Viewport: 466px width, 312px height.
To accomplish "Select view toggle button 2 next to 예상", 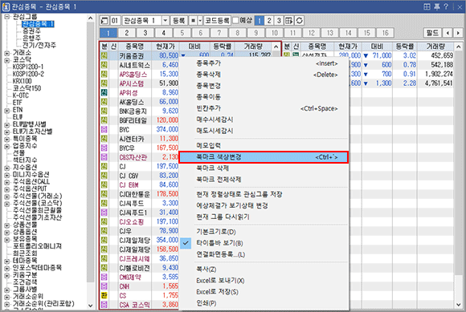I will tap(269, 21).
